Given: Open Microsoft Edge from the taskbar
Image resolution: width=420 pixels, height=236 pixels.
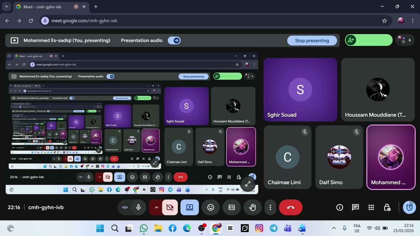Looking at the screenshot, I should coord(187,228).
